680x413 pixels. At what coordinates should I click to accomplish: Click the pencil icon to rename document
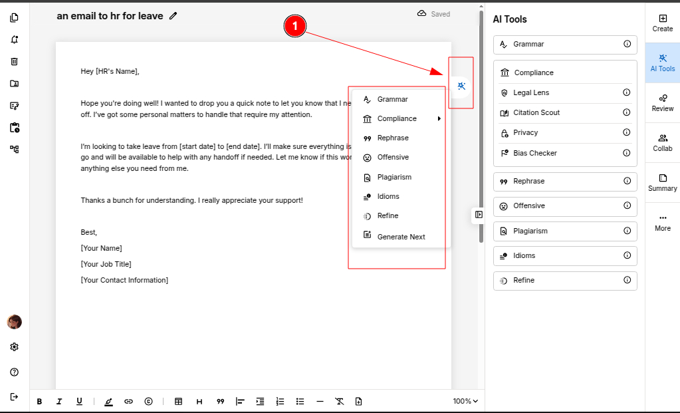[173, 15]
